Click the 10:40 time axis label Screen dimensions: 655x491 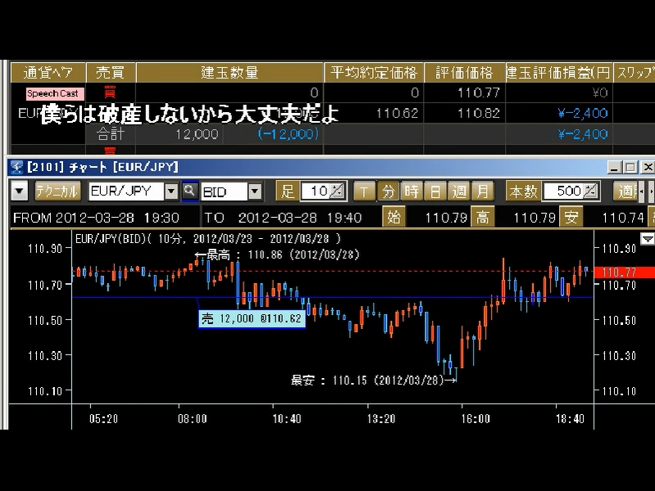click(x=287, y=419)
